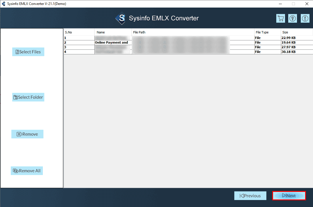Go back with the Previous button
Viewport: 313px width, 207px height.
pos(250,196)
